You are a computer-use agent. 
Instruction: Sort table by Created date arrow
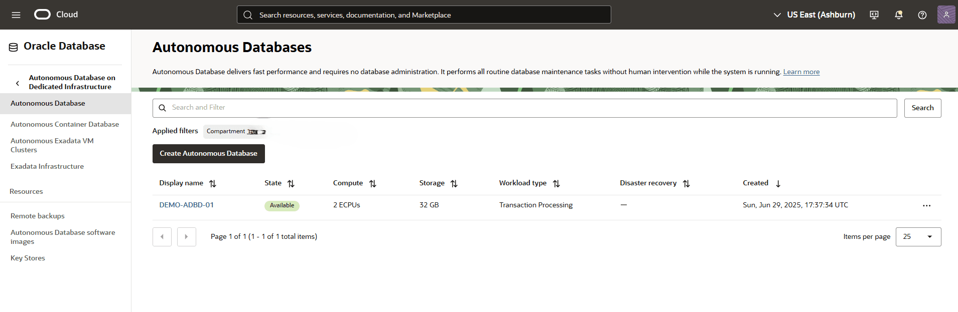[x=778, y=184]
